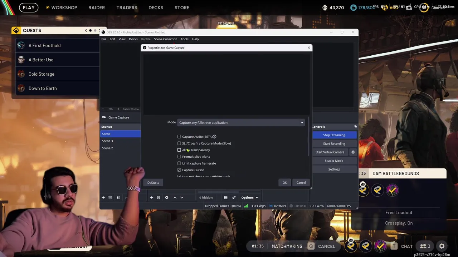Delete selected source with the Sources trash icon

point(159,197)
